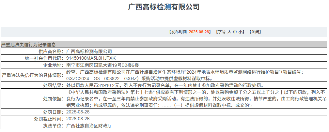Click the 供应商名称 row label

(x=50, y=51)
